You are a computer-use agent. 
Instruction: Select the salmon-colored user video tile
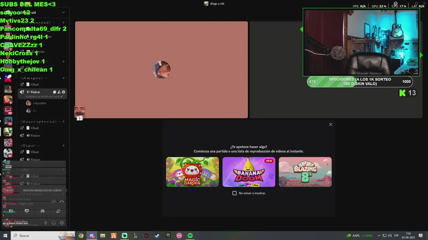coord(162,70)
